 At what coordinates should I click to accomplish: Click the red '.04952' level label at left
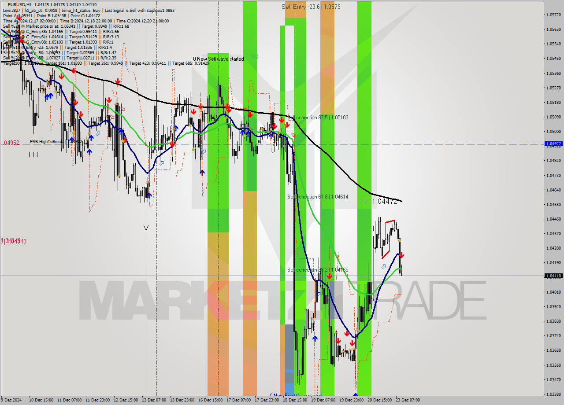(11, 143)
